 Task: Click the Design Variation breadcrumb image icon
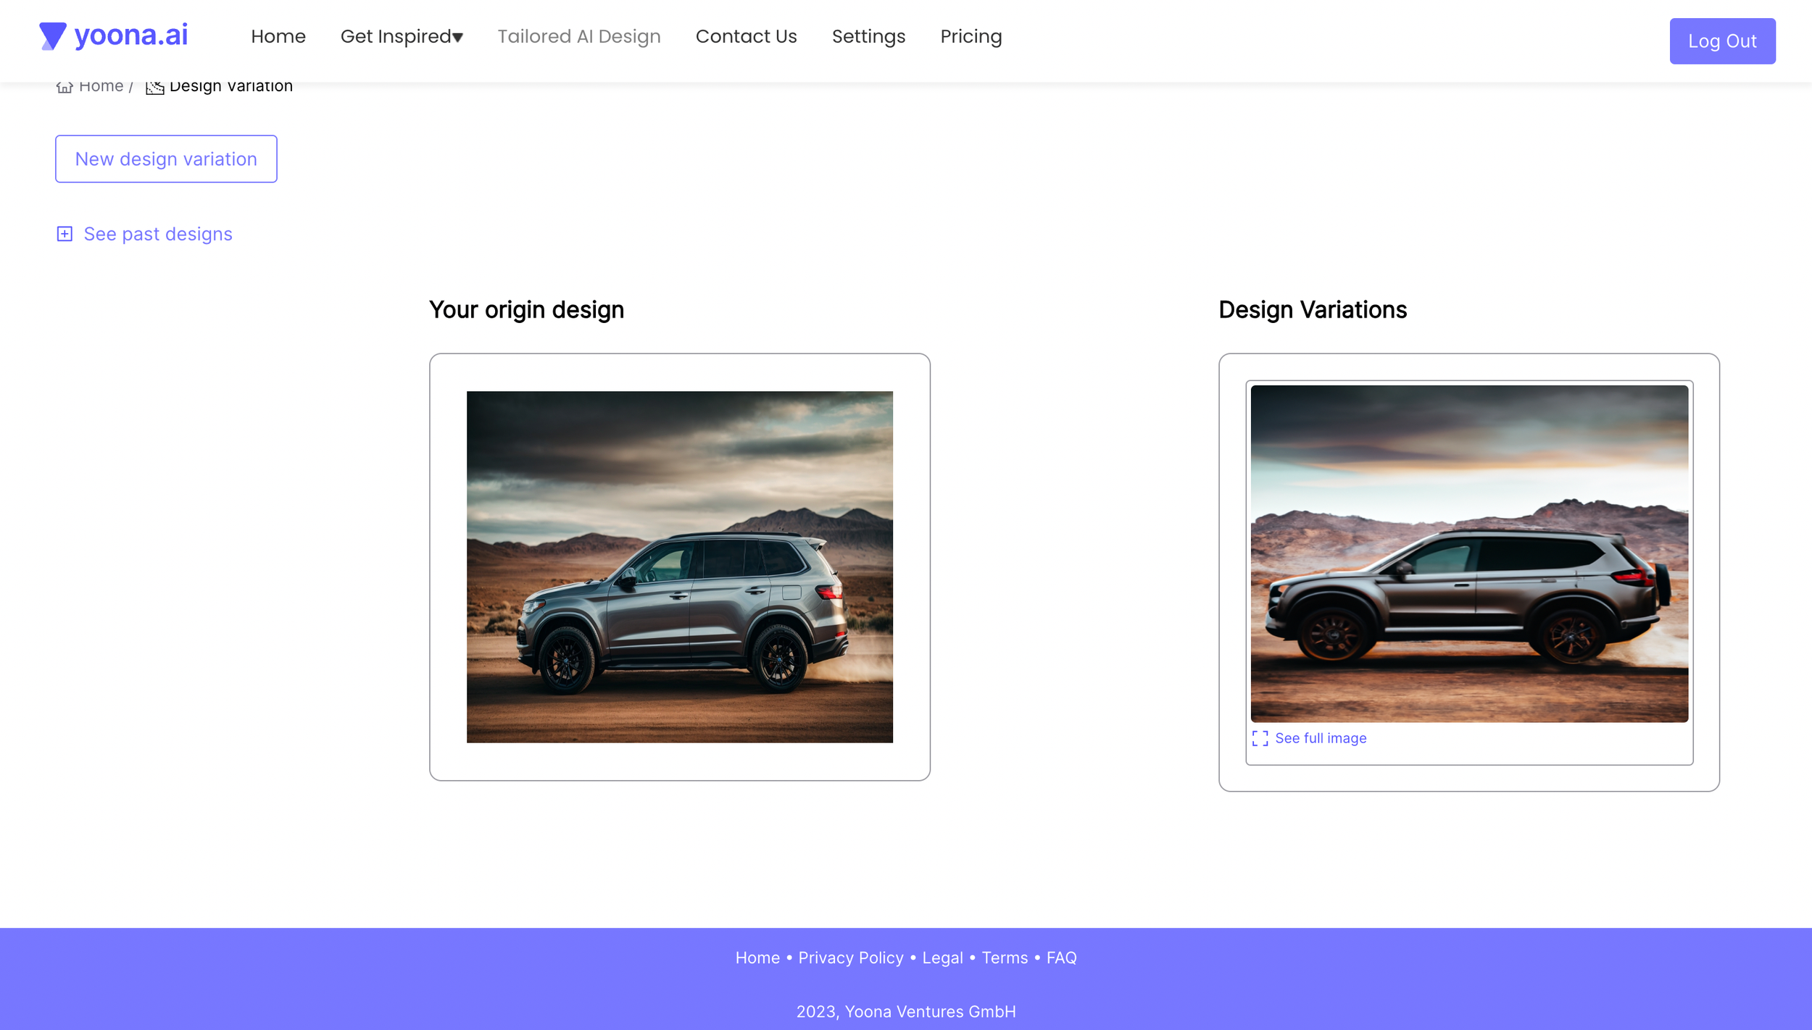pos(155,87)
